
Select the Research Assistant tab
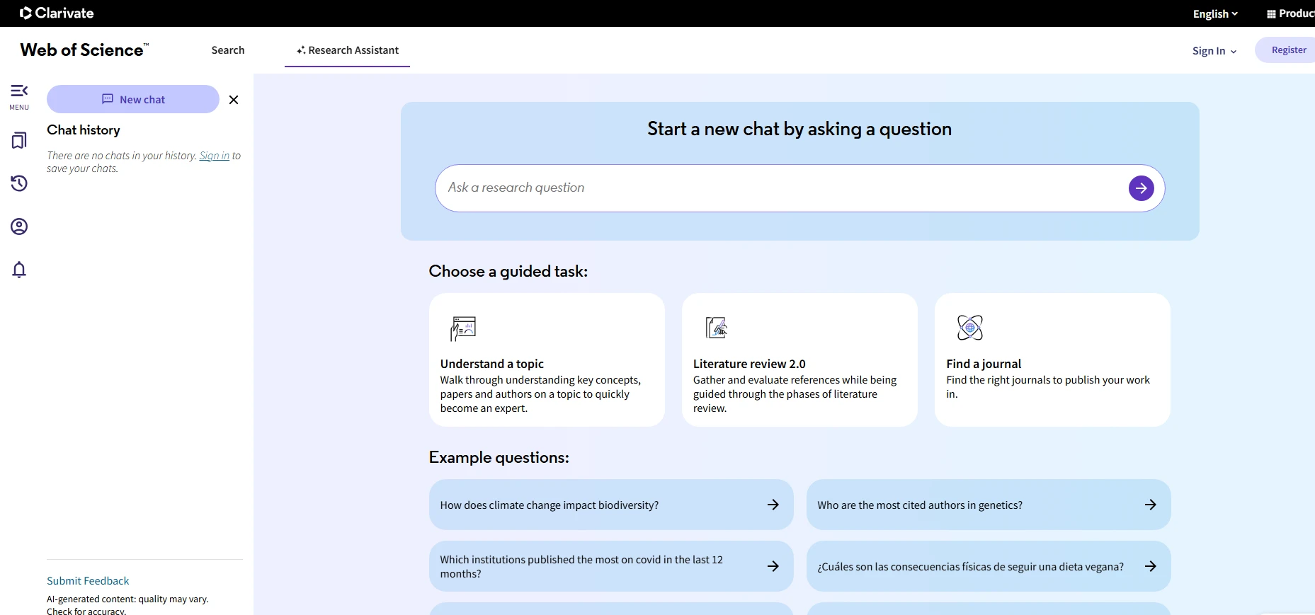348,50
